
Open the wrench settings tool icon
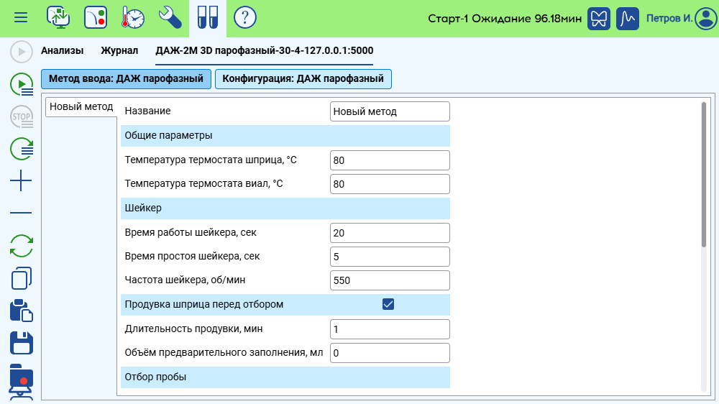170,17
